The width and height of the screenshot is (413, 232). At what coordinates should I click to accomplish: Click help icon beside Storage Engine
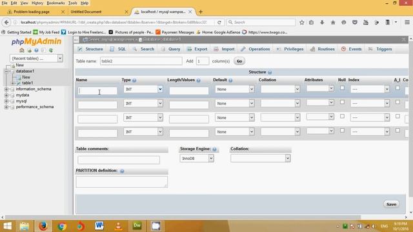click(x=214, y=149)
